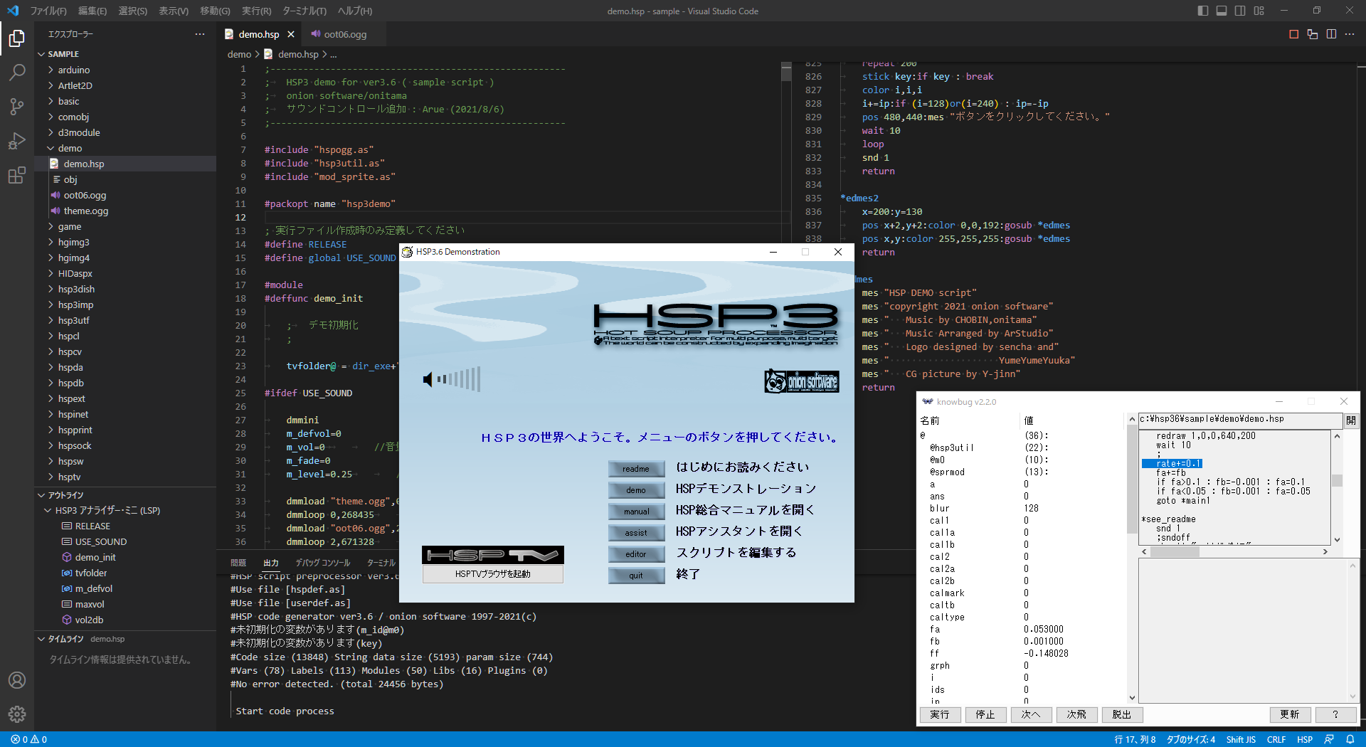Open the Manage settings gear icon
The image size is (1366, 747).
pyautogui.click(x=17, y=714)
